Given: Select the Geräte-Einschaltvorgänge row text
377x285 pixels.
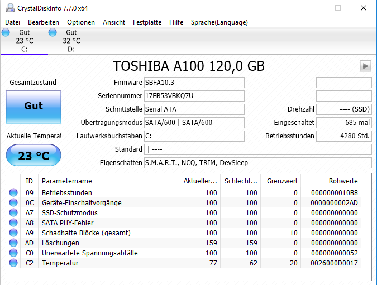Looking at the screenshot, I should tap(82, 203).
